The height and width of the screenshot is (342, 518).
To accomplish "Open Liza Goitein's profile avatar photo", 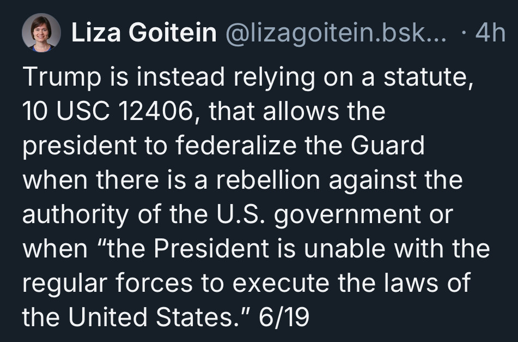I will pyautogui.click(x=41, y=33).
